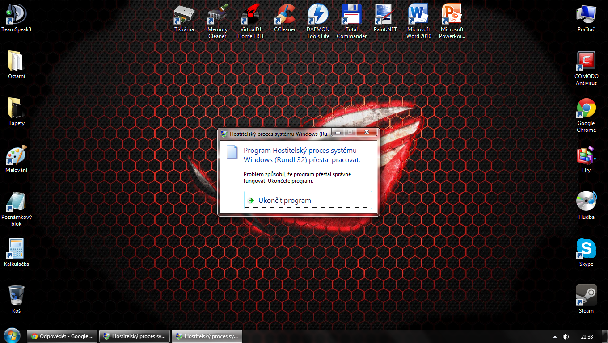Select the Google Chrome desktop icon
608x343 pixels.
pyautogui.click(x=586, y=115)
